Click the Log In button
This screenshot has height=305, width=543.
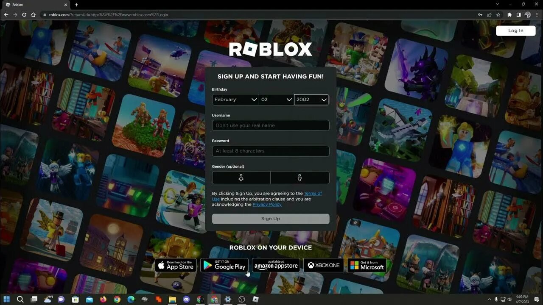(515, 30)
